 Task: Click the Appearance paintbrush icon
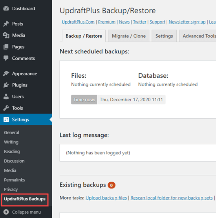[x=6, y=73]
